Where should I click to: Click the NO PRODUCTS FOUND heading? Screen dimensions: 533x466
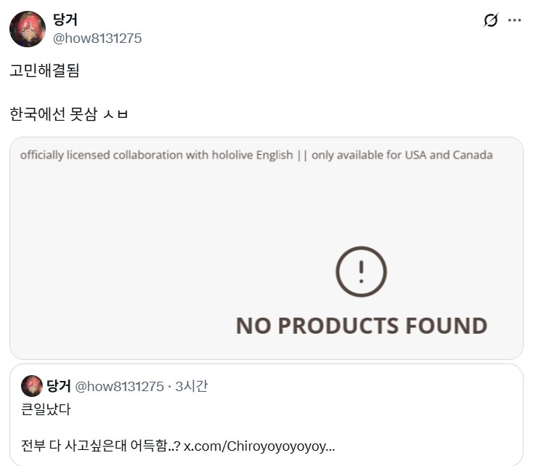pos(361,325)
